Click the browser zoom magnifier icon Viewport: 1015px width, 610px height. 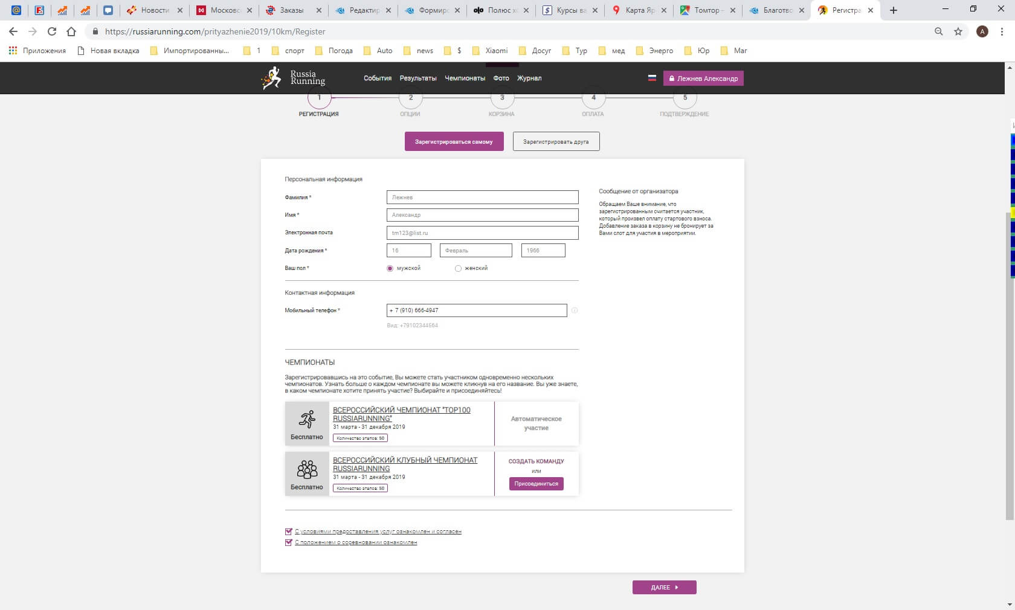coord(938,31)
